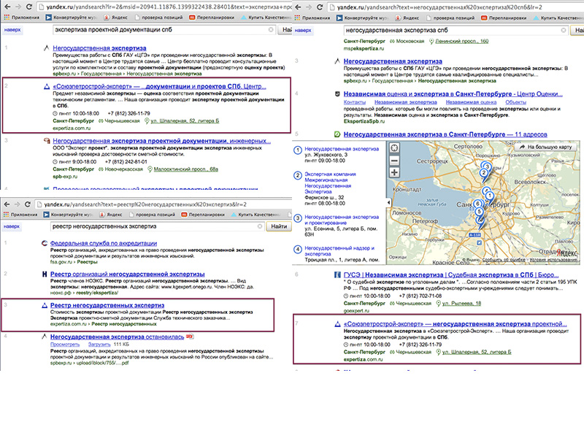
Task: Open 'ГУСЭ | Независимая экспертиза | Судебная экспертиза' result
Action: point(451,275)
